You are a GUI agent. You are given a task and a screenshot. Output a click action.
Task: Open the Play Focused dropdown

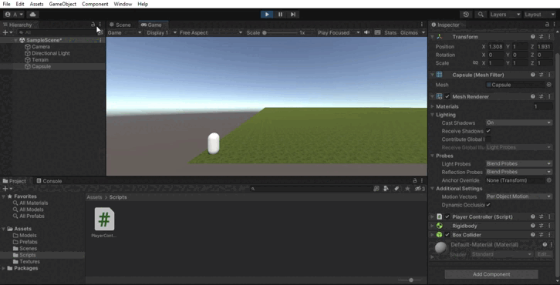pos(339,32)
